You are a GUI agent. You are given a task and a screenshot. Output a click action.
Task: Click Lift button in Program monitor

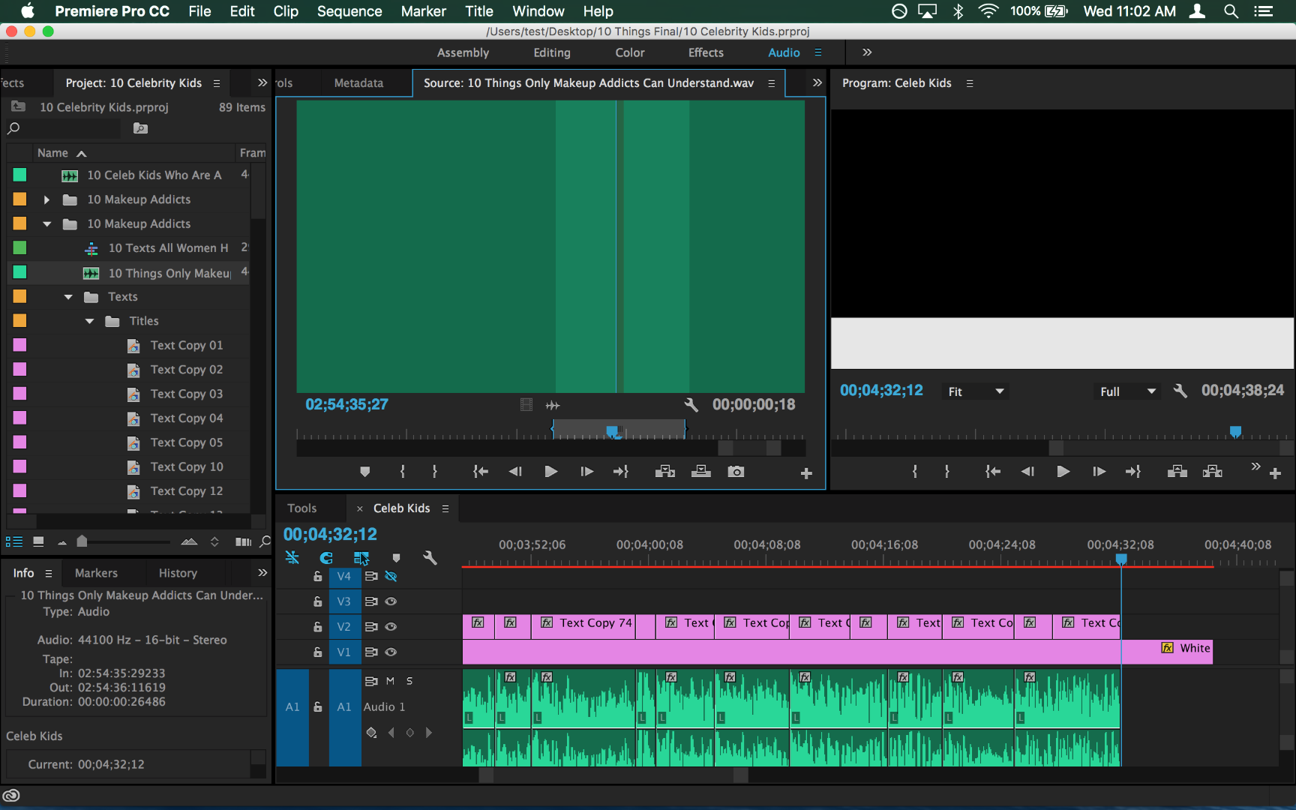pyautogui.click(x=1177, y=472)
